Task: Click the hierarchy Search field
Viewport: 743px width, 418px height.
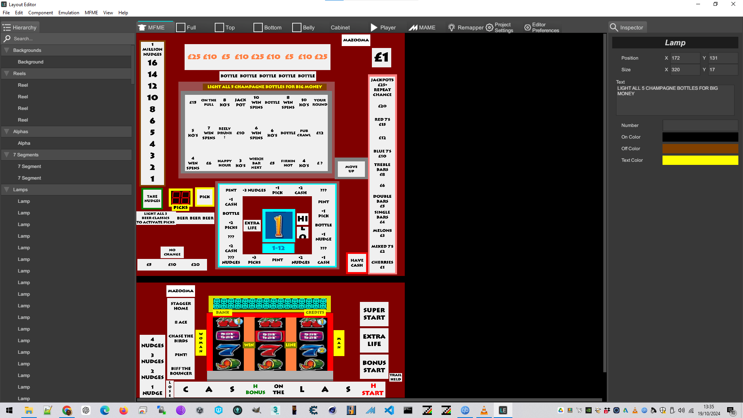Action: coord(68,39)
